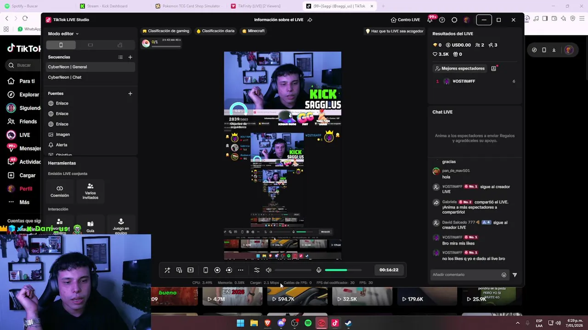Open Friends in TikTok sidebar

[23, 121]
